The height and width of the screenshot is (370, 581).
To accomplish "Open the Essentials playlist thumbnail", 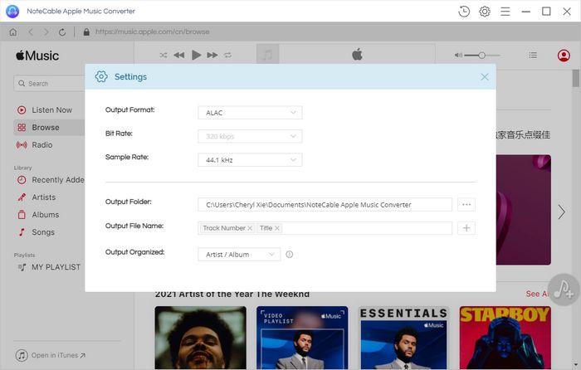I will pyautogui.click(x=403, y=338).
